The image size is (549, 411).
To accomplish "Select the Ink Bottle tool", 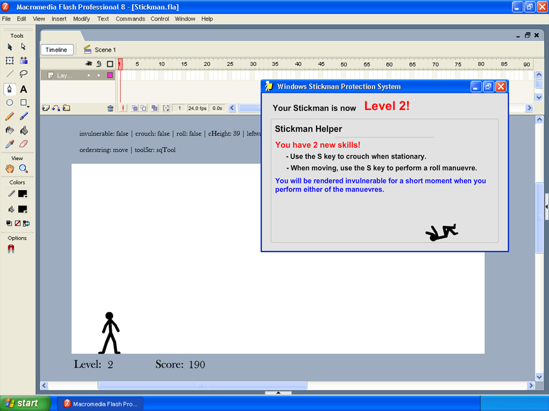I will pos(10,130).
